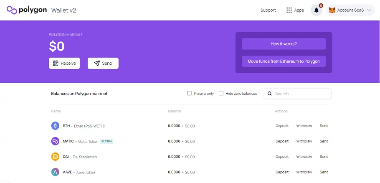Click the How it works? button

pyautogui.click(x=284, y=44)
